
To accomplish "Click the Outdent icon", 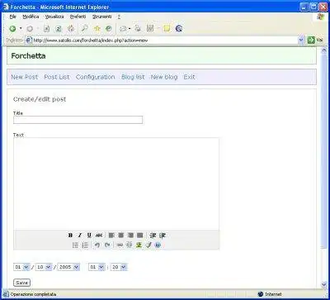I will tap(153, 236).
